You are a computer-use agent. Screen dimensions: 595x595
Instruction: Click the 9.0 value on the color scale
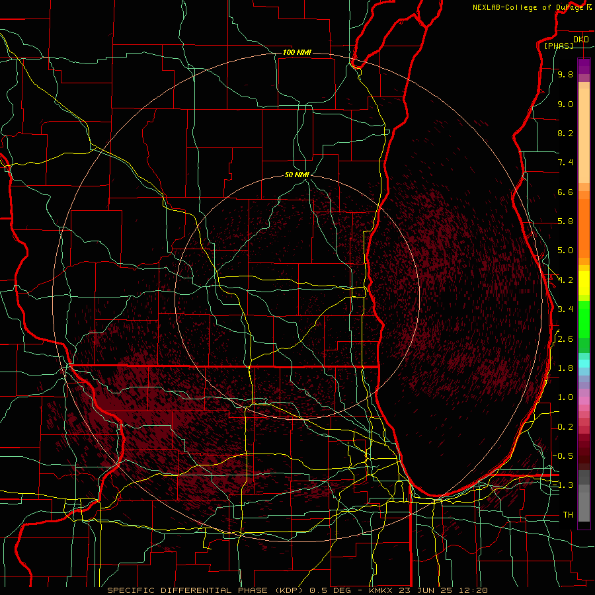coord(565,104)
